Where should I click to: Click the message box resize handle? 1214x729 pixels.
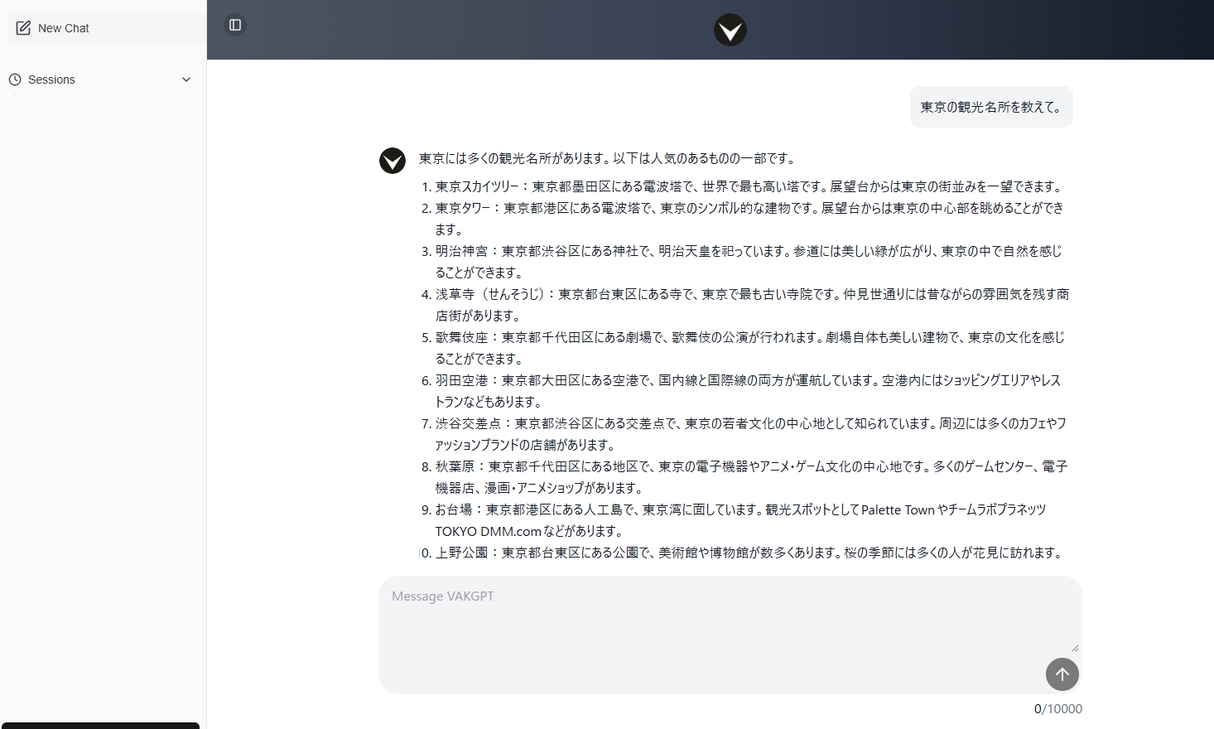(1075, 647)
